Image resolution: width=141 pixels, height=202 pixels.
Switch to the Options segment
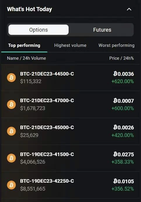(39, 30)
